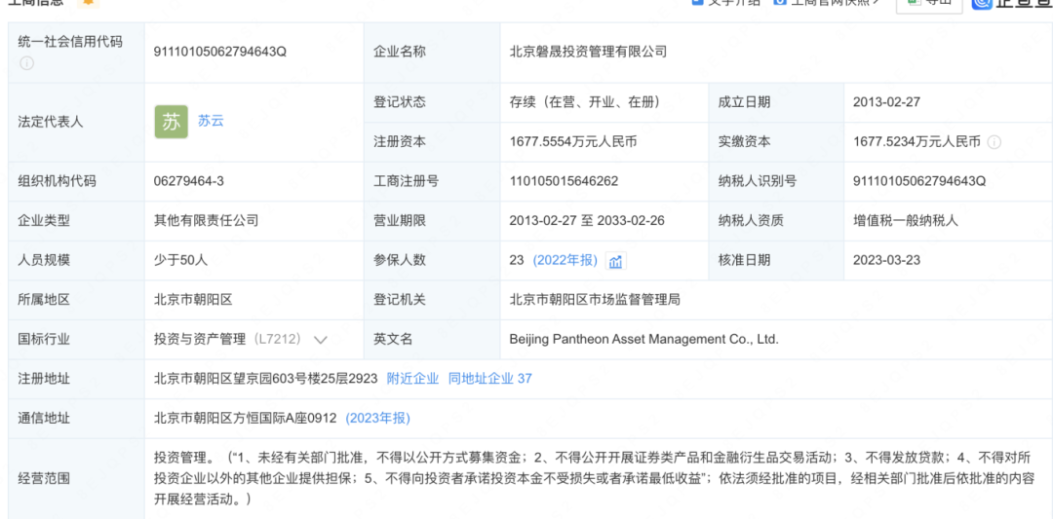The image size is (1053, 519).
Task: Select registered capital 1677.5554万元人民币
Action: click(x=573, y=142)
